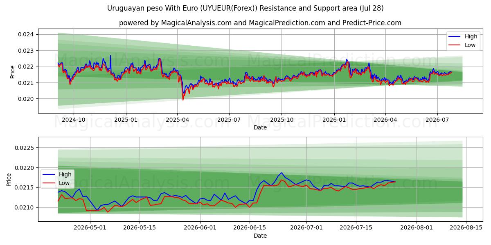491x245 pixels.
Task: Click the '2026-05-01' tick label on bottom chart
Action: pyautogui.click(x=90, y=228)
